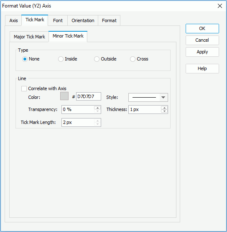
Task: Open the Font tab
Action: click(58, 20)
